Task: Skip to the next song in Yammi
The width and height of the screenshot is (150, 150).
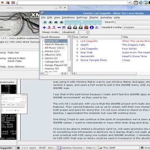Action: click(x=61, y=22)
